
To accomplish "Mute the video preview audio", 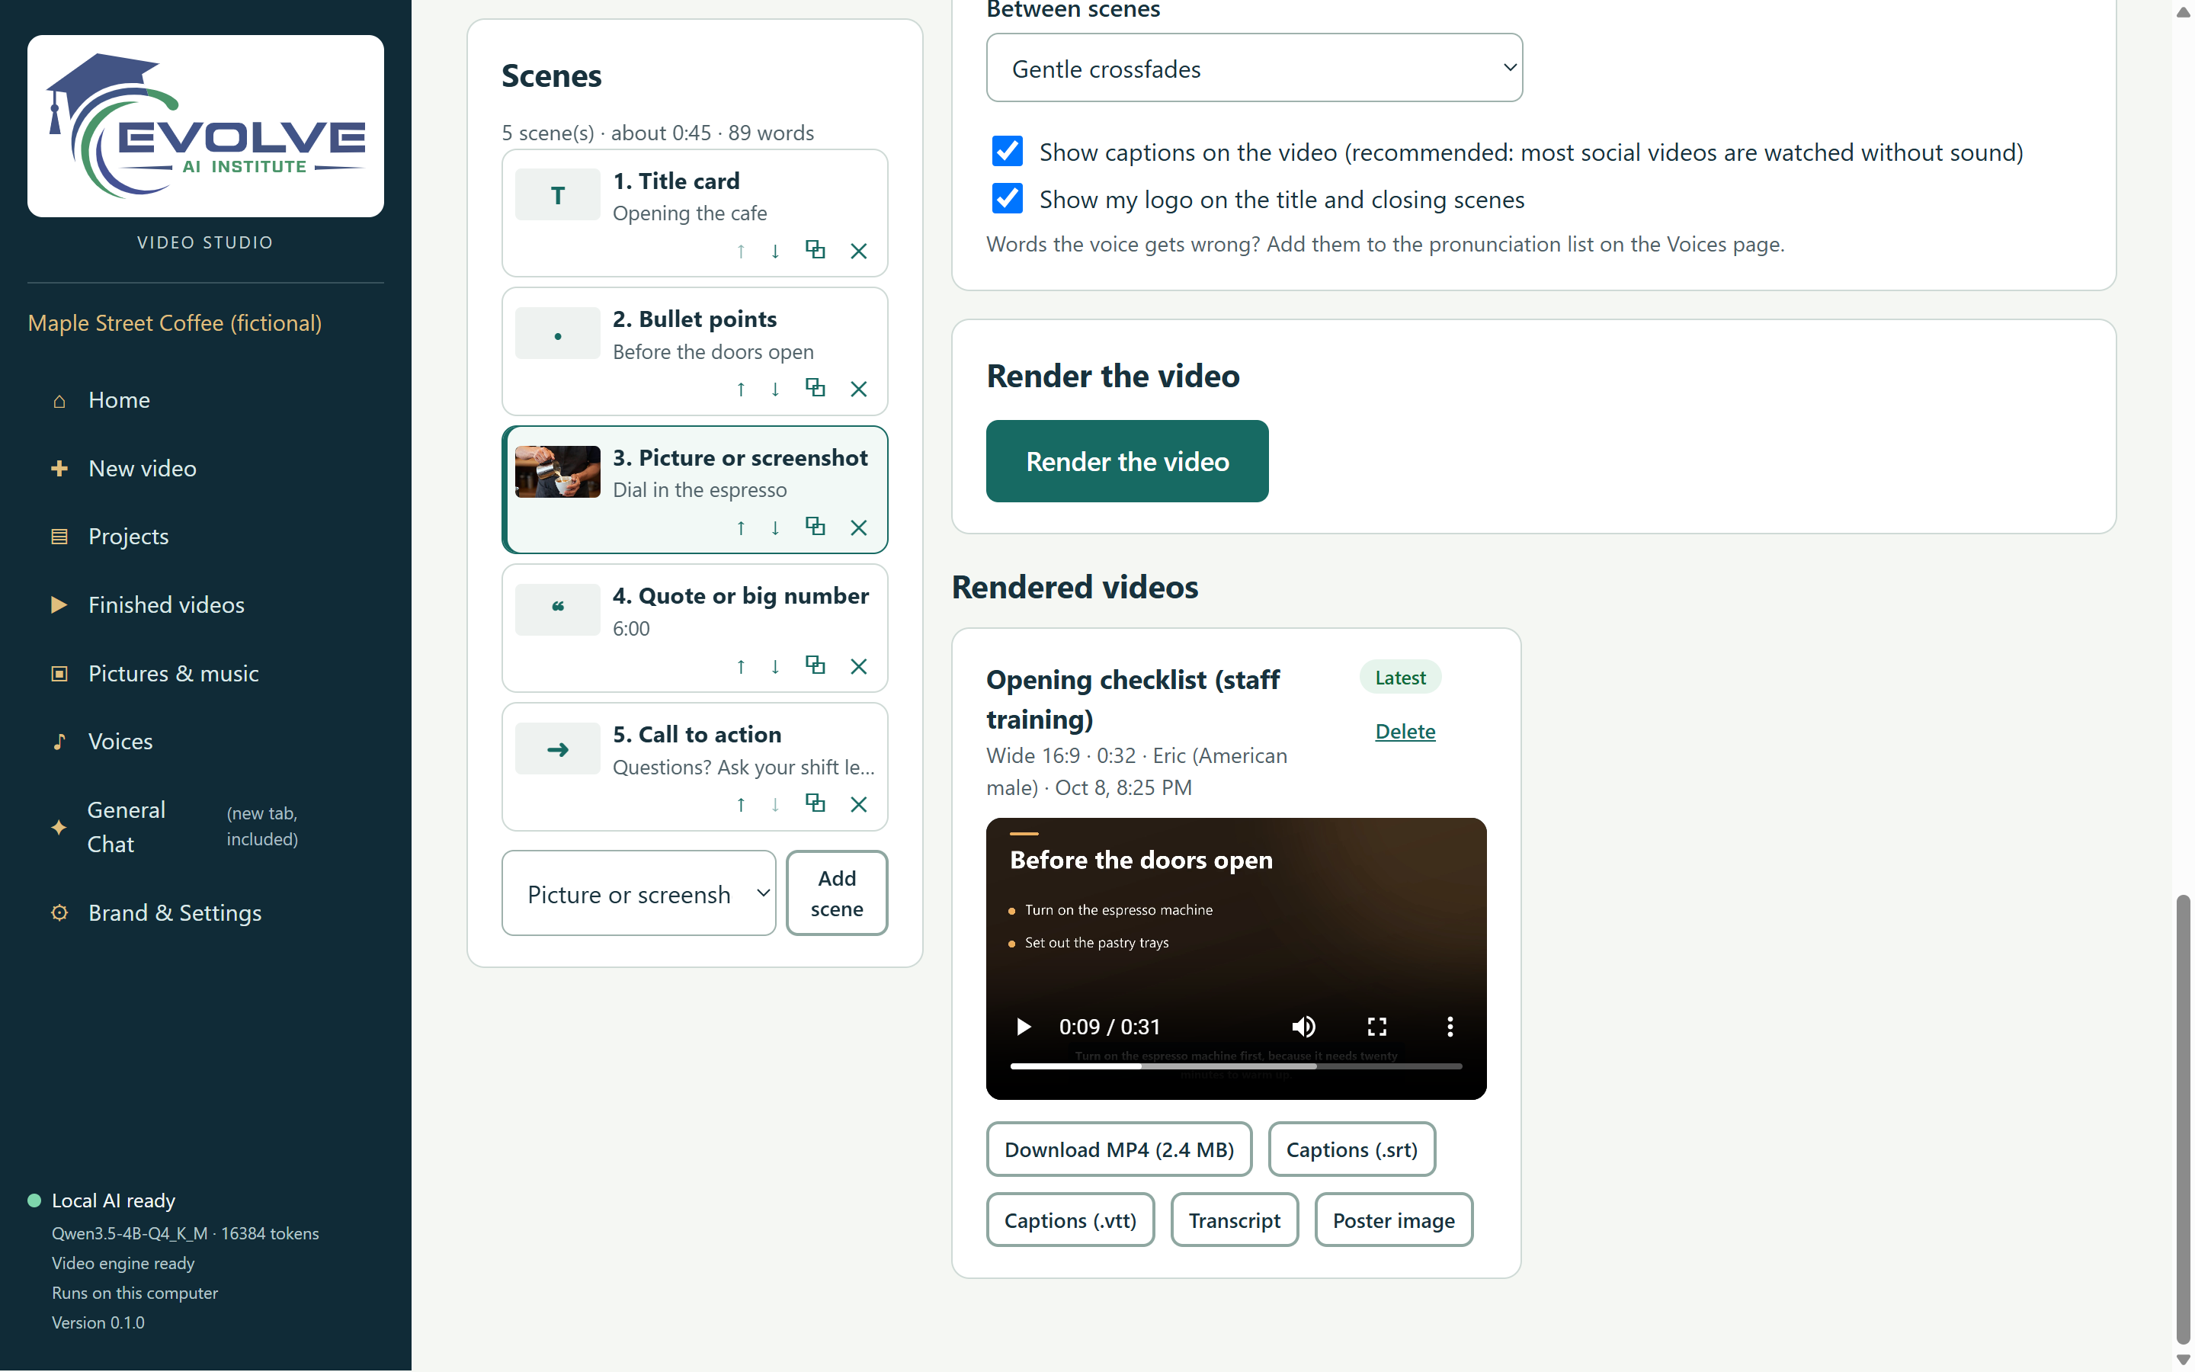I will coord(1303,1026).
